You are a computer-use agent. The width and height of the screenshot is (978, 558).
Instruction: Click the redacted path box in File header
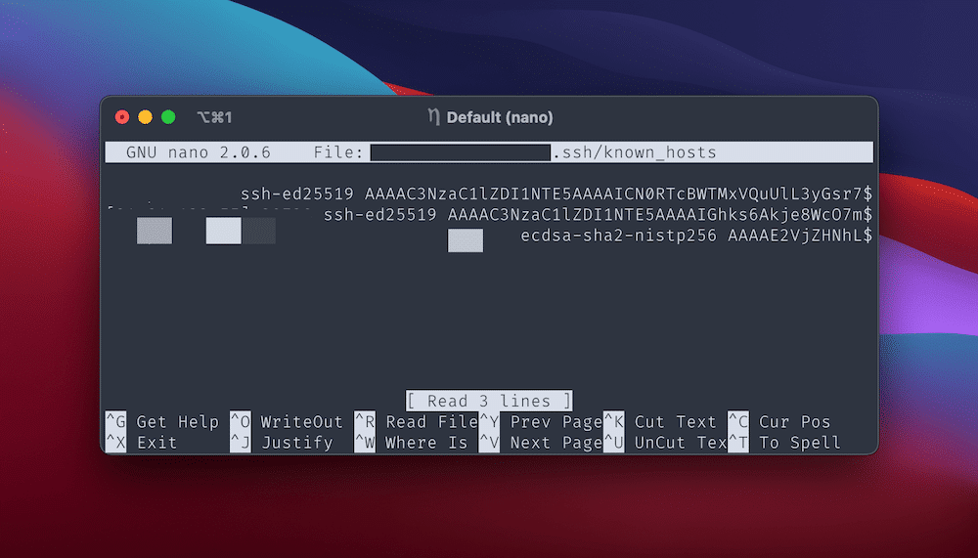[461, 152]
